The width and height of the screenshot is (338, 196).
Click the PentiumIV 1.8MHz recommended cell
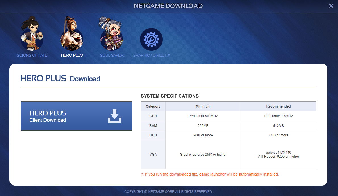coord(278,116)
